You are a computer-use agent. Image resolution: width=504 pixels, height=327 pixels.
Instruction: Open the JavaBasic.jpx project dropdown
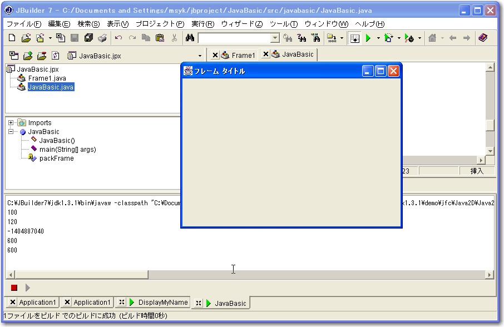point(200,56)
